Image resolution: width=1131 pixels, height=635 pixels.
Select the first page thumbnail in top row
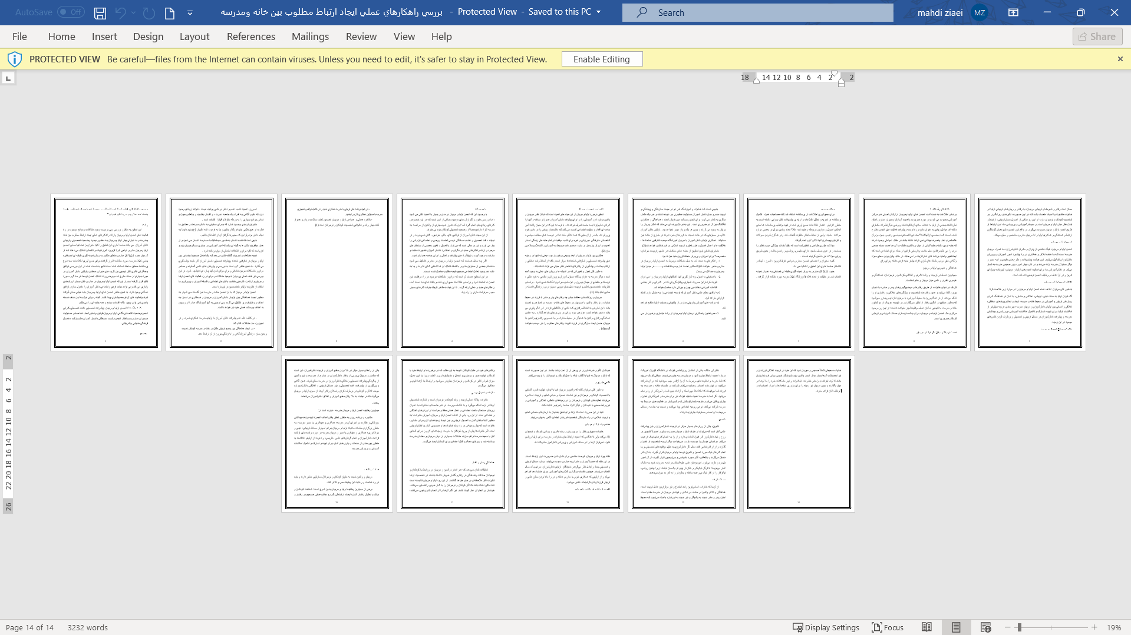pos(106,272)
